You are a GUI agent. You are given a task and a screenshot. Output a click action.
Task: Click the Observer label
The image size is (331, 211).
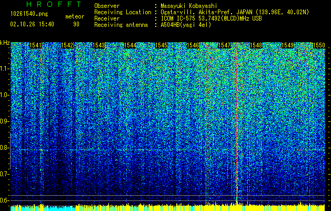(107, 6)
